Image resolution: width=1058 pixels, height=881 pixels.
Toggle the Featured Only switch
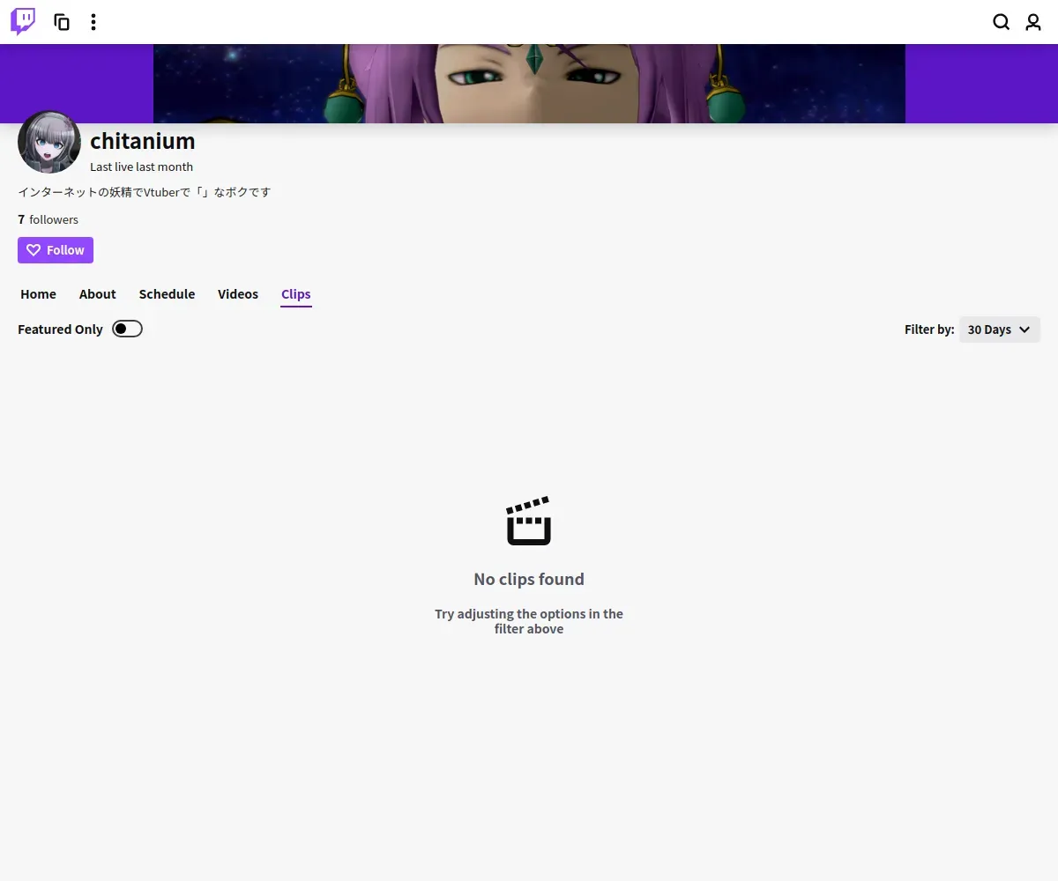point(127,329)
